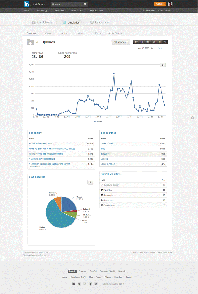The image size is (198, 294).
Task: Switch time range to 6m
Action: [154, 42]
